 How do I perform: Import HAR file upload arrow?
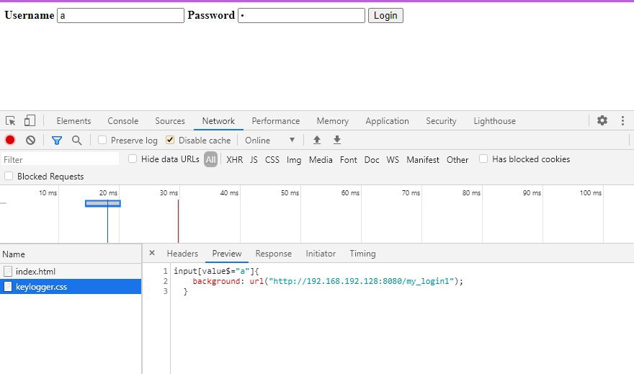(316, 140)
